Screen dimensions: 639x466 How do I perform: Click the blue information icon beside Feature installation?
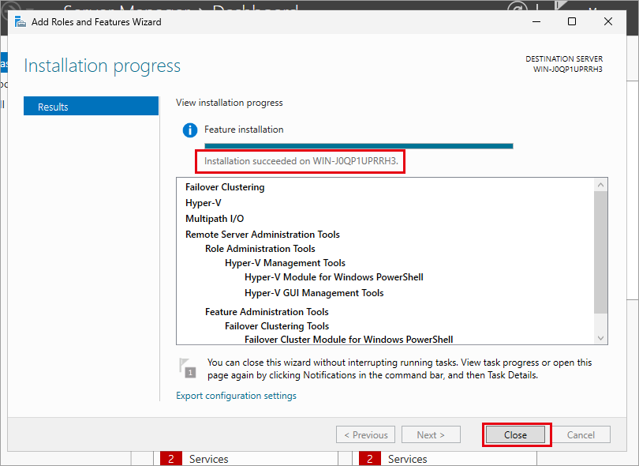[x=190, y=130]
